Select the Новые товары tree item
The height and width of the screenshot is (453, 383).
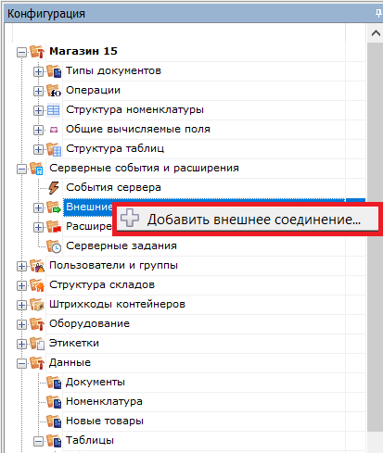105,421
